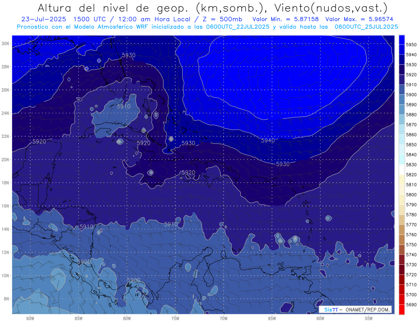Click the 75W longitude axis label
The height and width of the screenshot is (323, 418).
click(175, 318)
